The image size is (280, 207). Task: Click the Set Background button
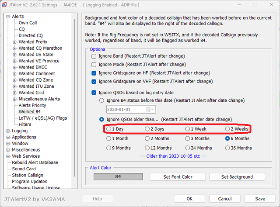pos(237,177)
